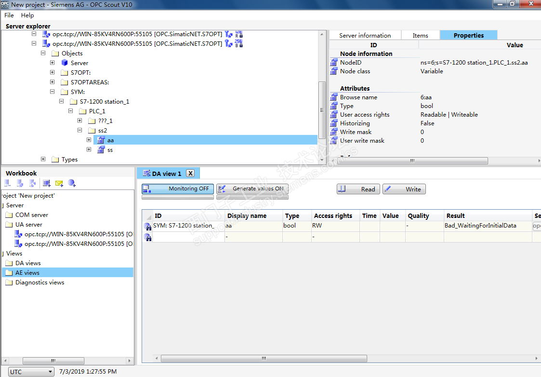
Task: Expand the Server node
Action: click(x=52, y=63)
